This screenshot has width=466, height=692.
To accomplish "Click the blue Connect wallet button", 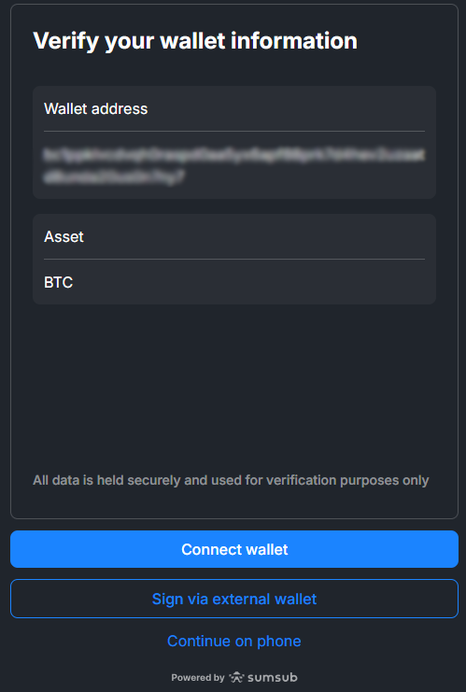I will click(234, 549).
